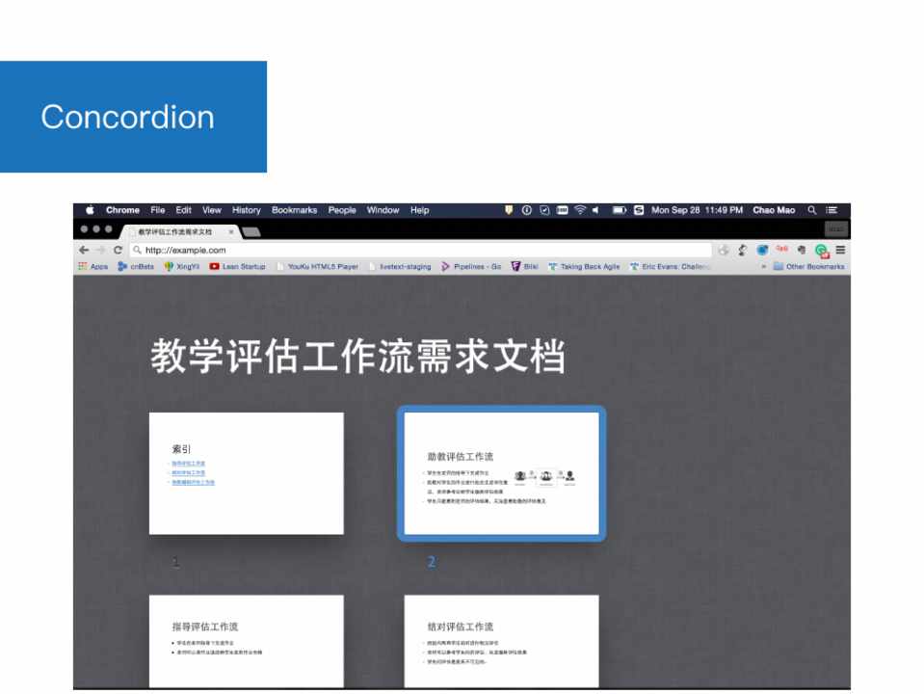924x694 pixels.
Task: Open the 结对评估工作流 slide thumbnail
Action: 501,641
